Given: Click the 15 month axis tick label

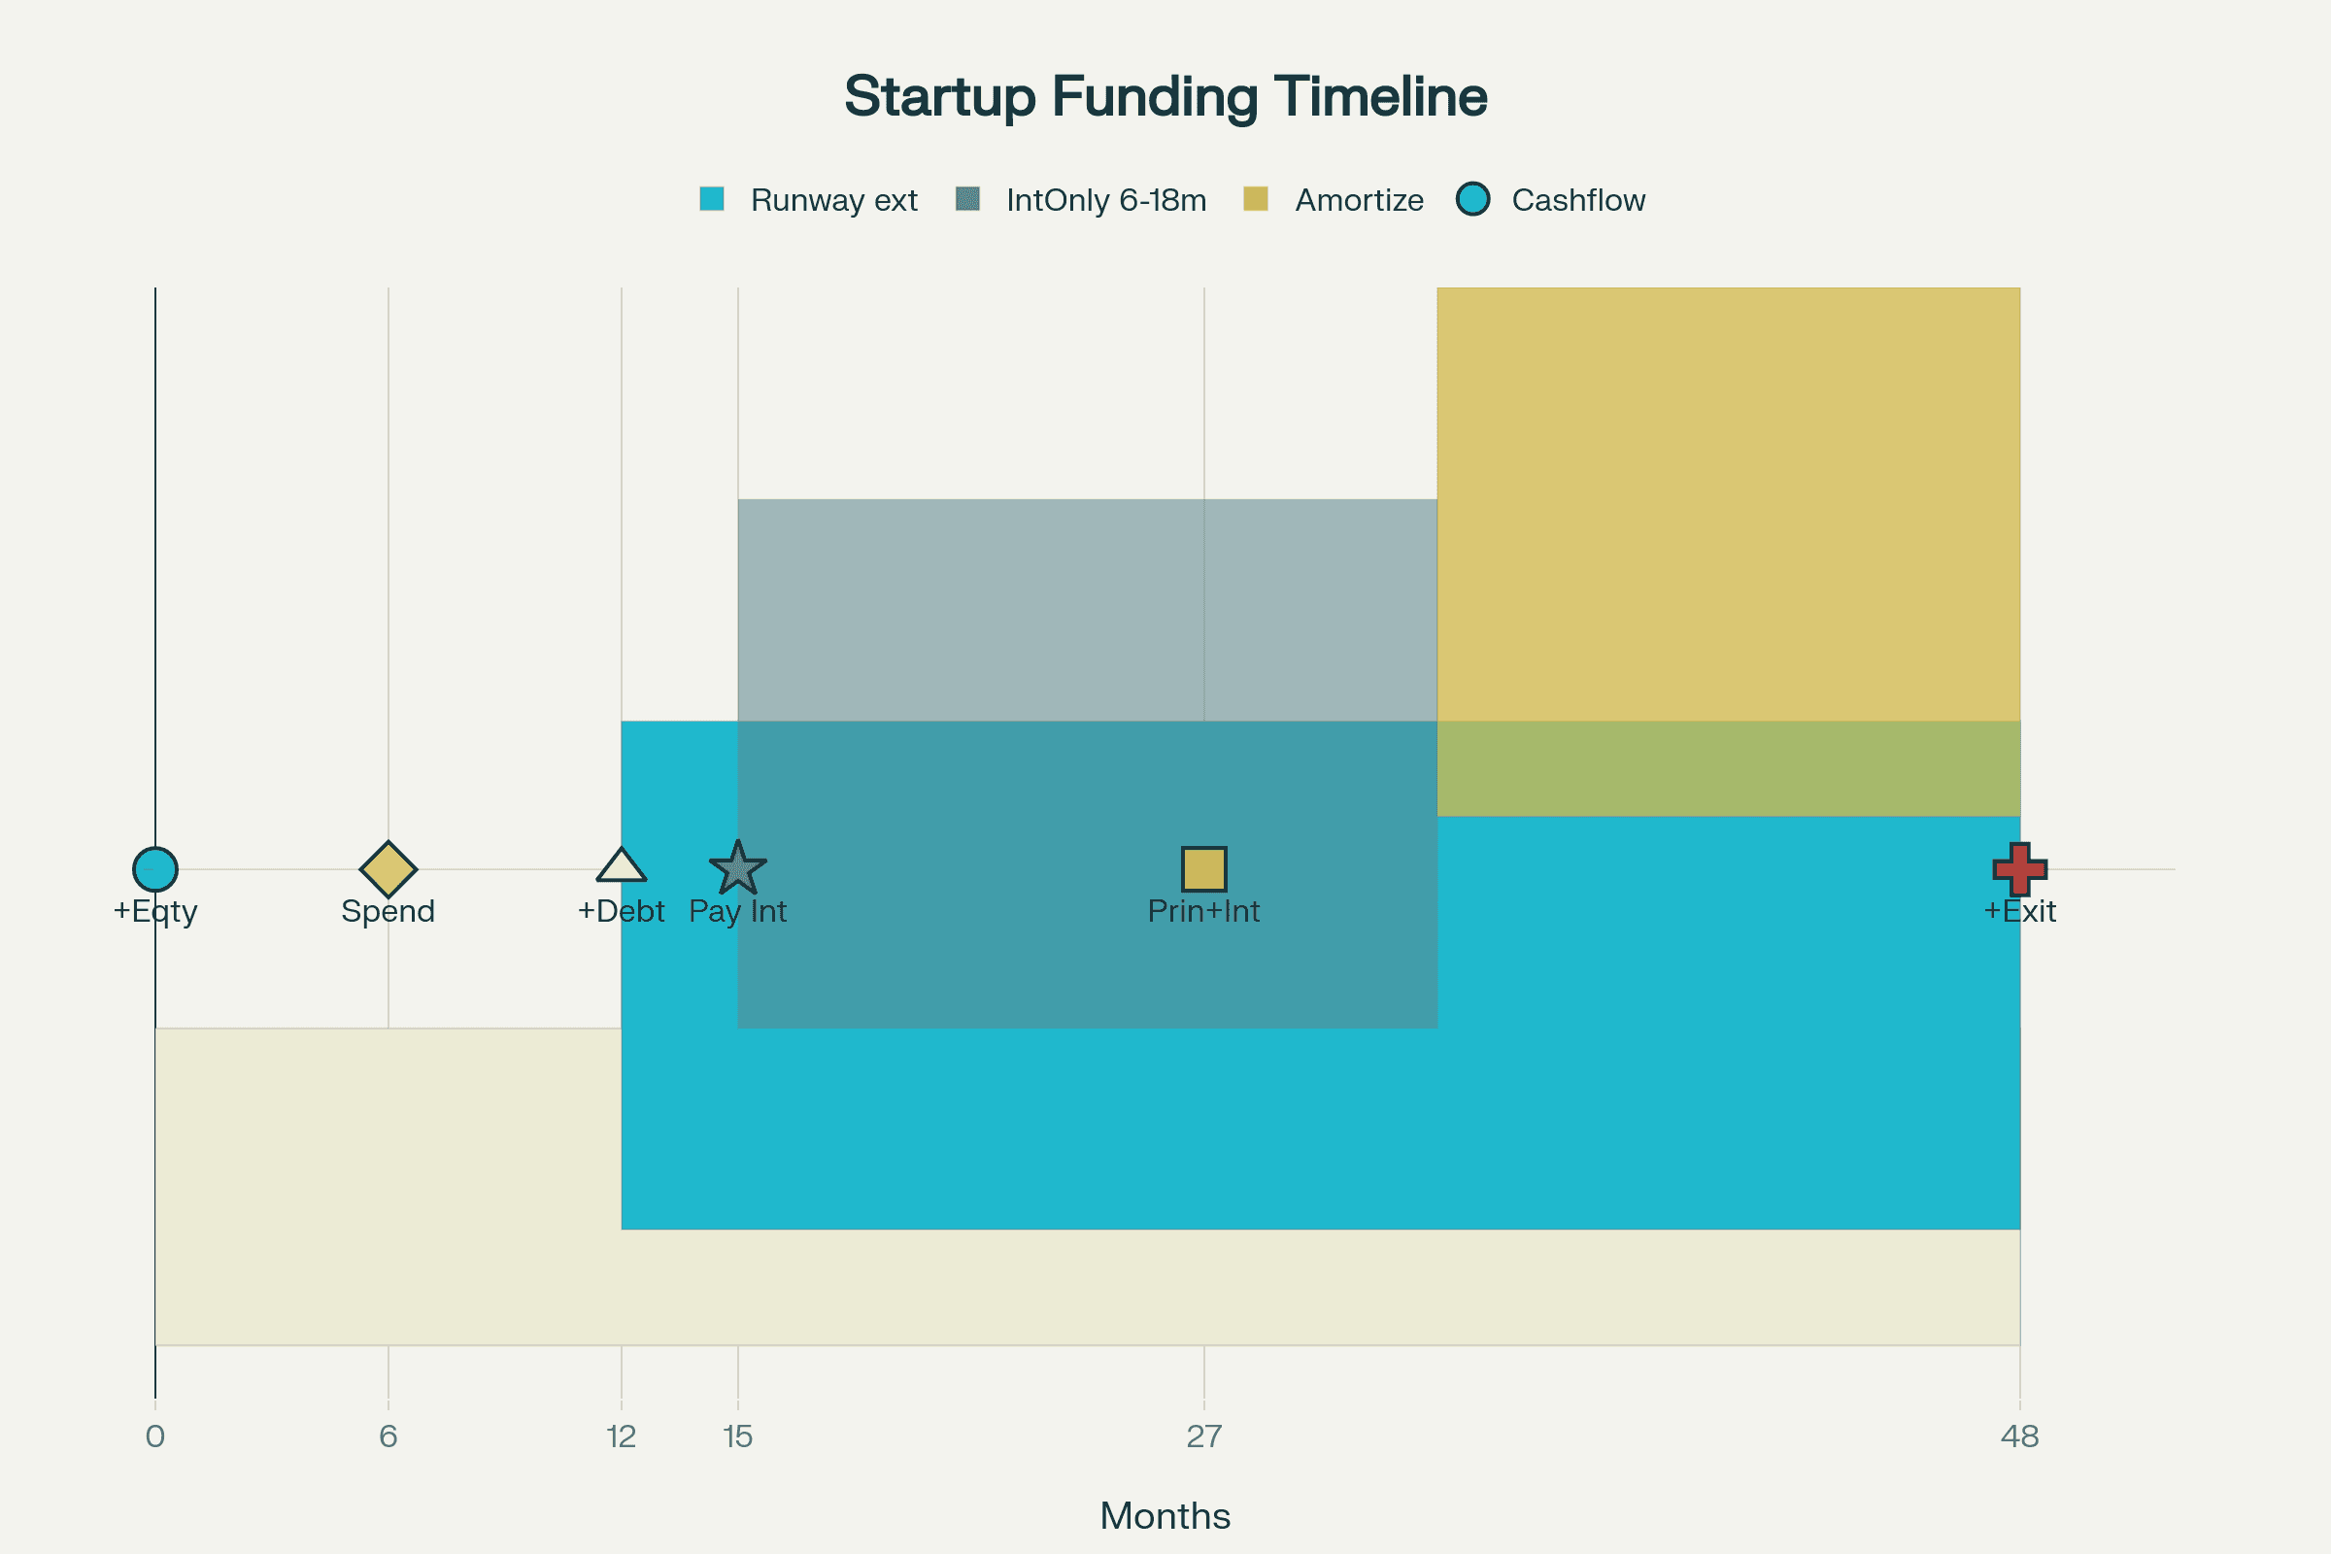Looking at the screenshot, I should 737,1436.
